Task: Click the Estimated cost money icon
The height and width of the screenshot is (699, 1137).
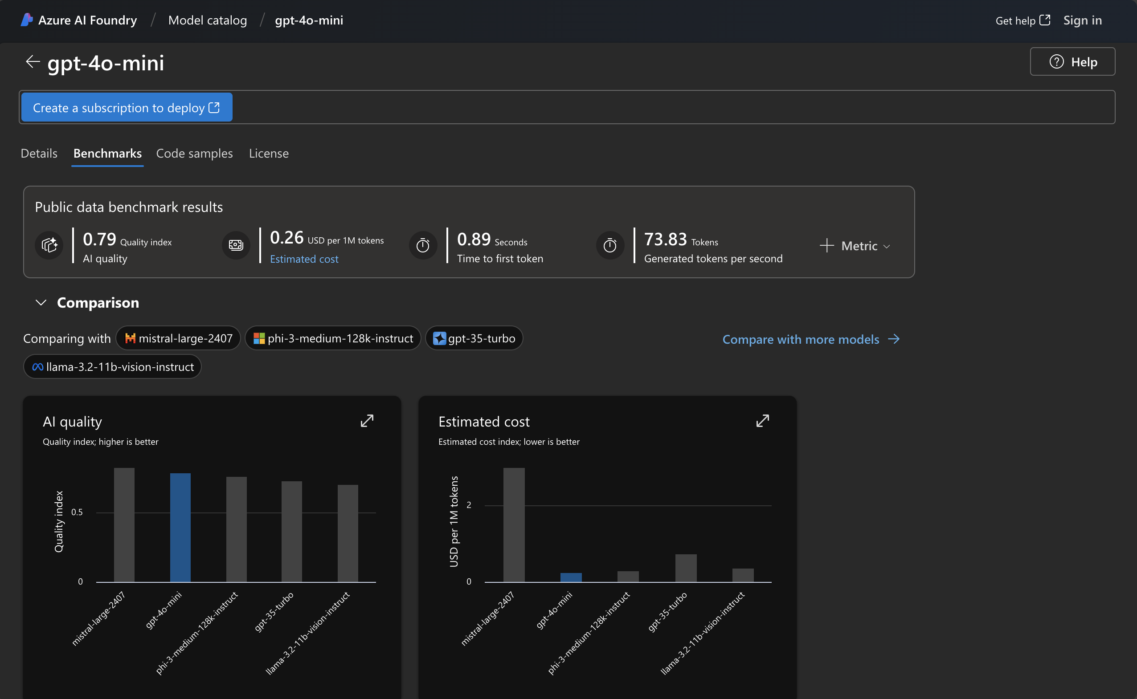Action: pos(236,245)
